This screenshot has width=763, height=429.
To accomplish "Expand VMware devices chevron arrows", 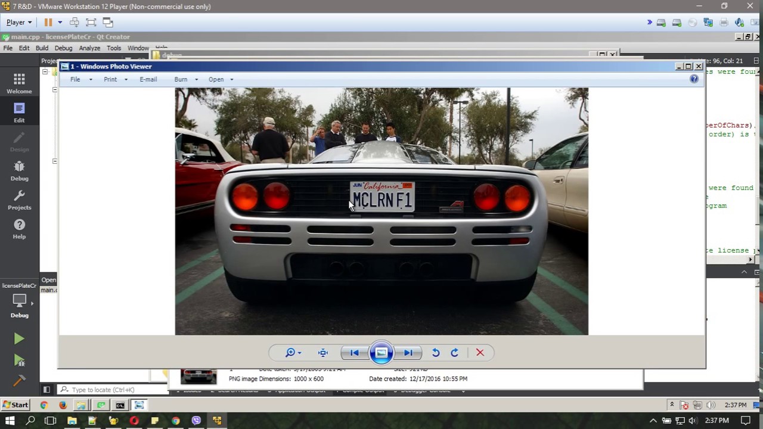I will [650, 23].
